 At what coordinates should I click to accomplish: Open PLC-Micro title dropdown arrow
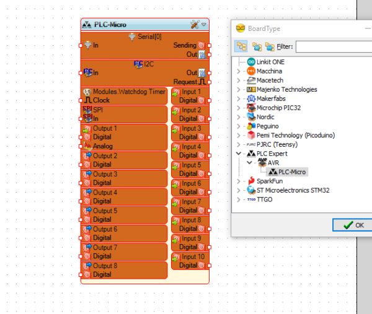pyautogui.click(x=204, y=24)
